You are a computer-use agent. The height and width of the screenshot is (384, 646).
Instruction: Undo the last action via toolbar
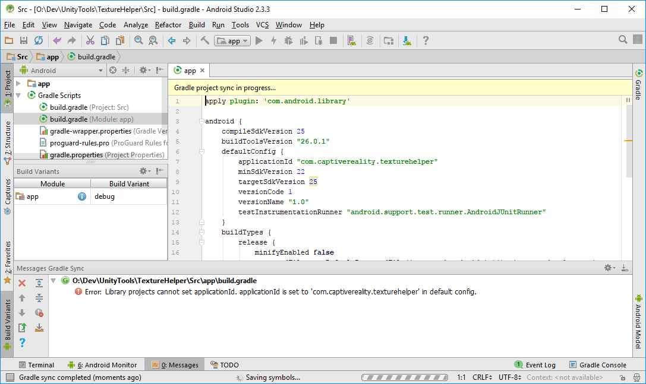pos(57,40)
